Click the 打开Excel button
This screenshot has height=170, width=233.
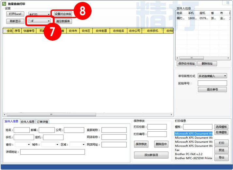click(15, 14)
